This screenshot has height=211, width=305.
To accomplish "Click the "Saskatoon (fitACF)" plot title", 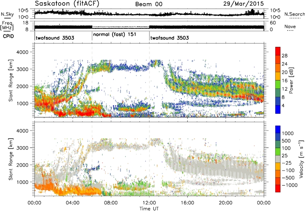I will pyautogui.click(x=67, y=3).
